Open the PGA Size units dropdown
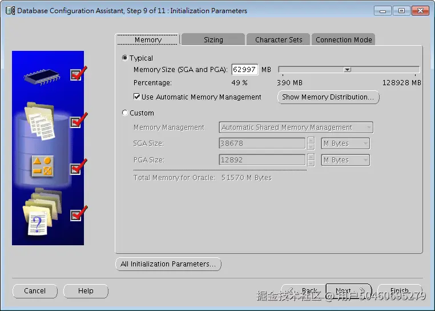This screenshot has width=435, height=311. (345, 160)
